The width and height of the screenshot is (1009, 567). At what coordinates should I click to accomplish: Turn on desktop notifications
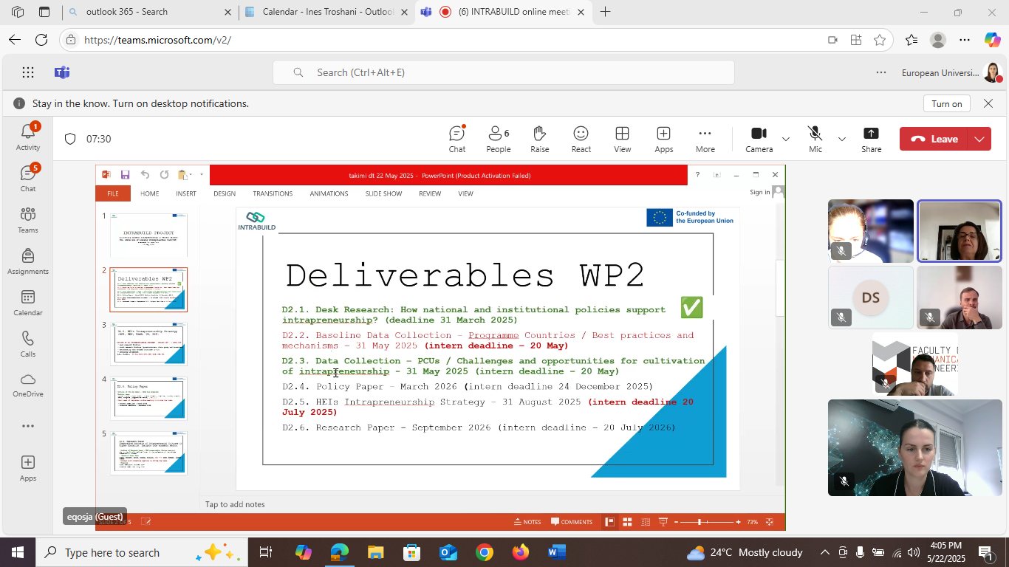[x=946, y=103]
